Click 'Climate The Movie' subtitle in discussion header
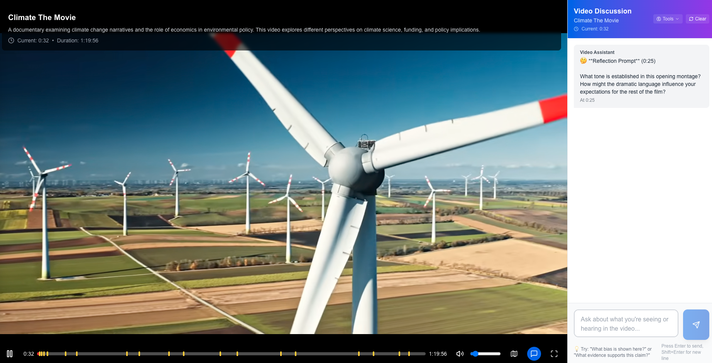 click(x=596, y=20)
